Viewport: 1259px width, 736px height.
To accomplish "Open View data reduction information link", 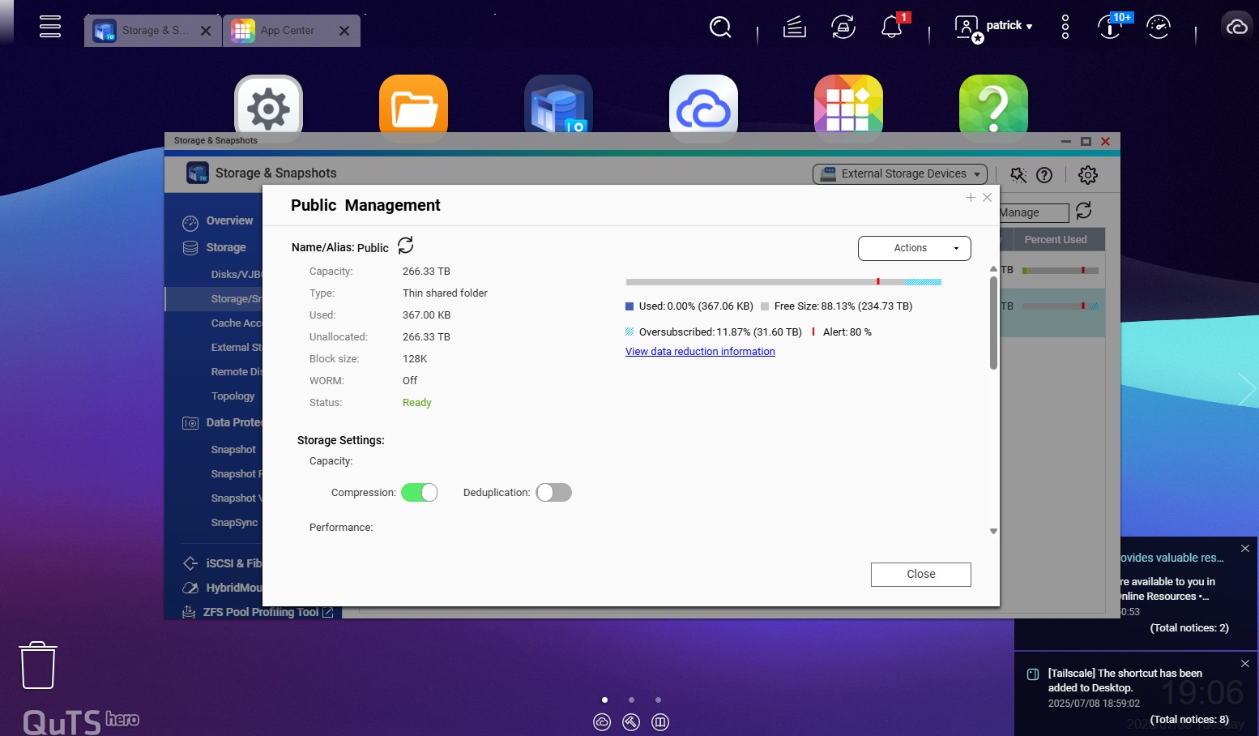I will point(700,352).
